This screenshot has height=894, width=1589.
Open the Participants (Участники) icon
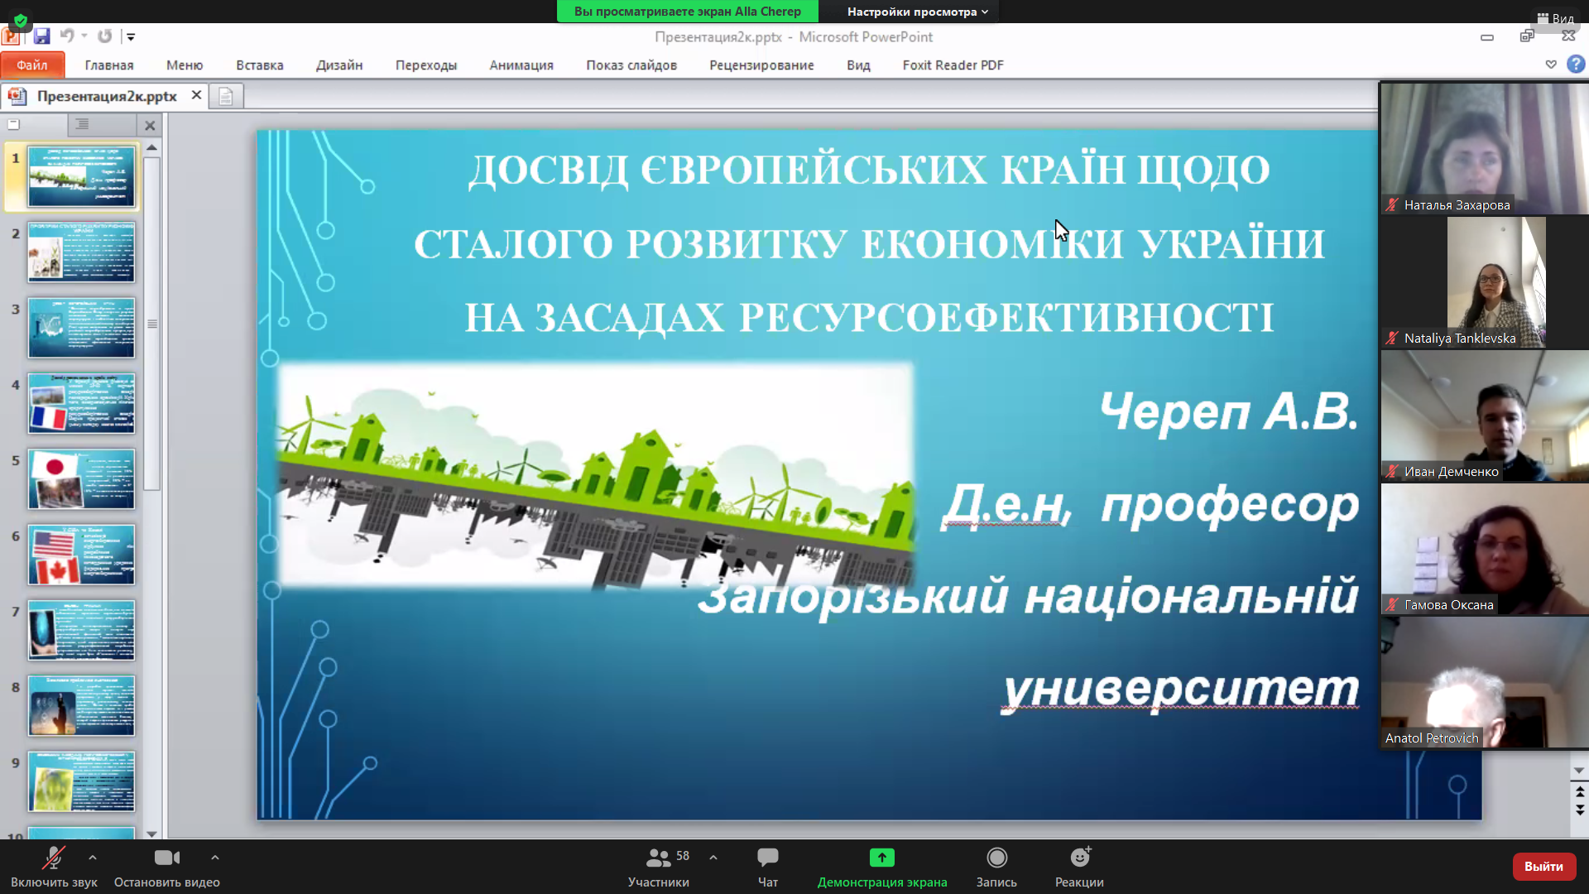(x=659, y=858)
